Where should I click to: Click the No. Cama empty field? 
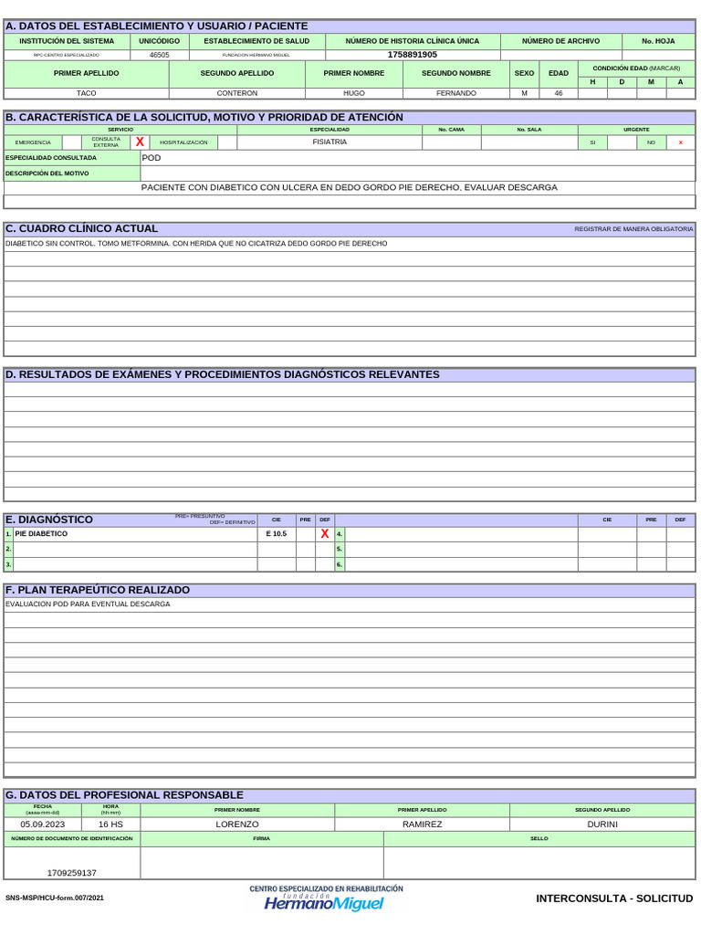tap(451, 142)
